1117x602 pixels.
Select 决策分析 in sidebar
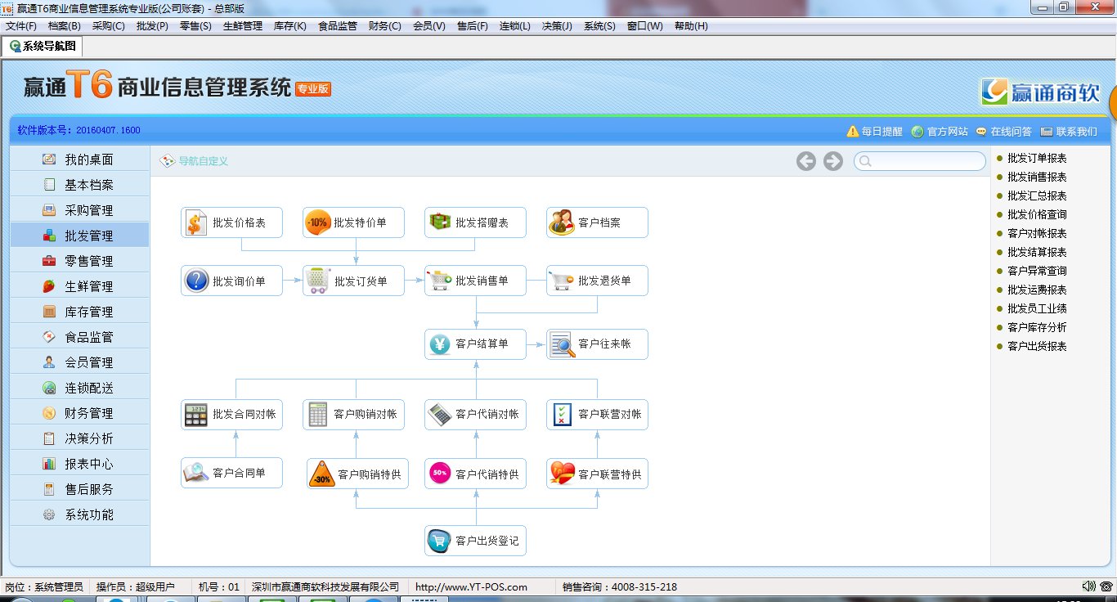pos(80,438)
